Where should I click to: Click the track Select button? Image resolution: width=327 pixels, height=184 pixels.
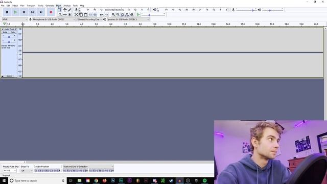point(9,76)
